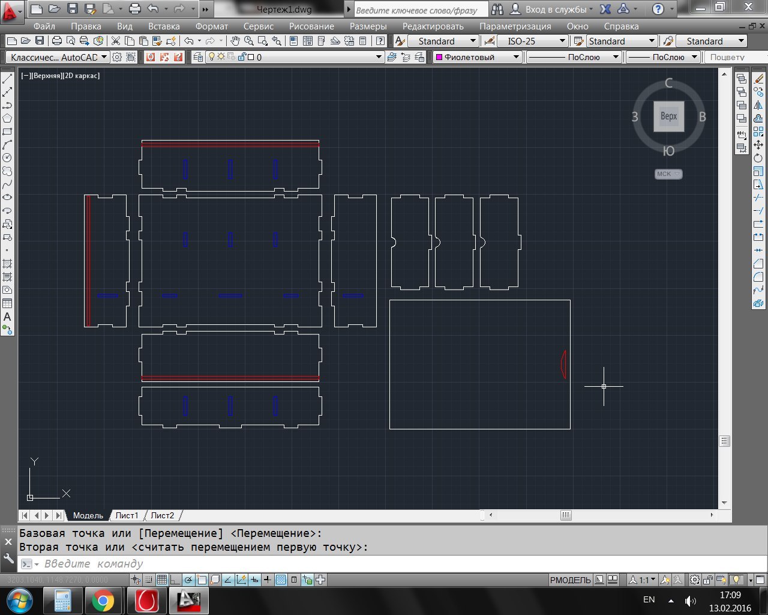Image resolution: width=768 pixels, height=615 pixels.
Task: Open the layer dropdown showing 0
Action: (x=294, y=57)
